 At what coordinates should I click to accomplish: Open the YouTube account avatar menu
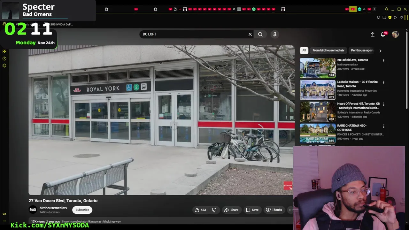395,34
